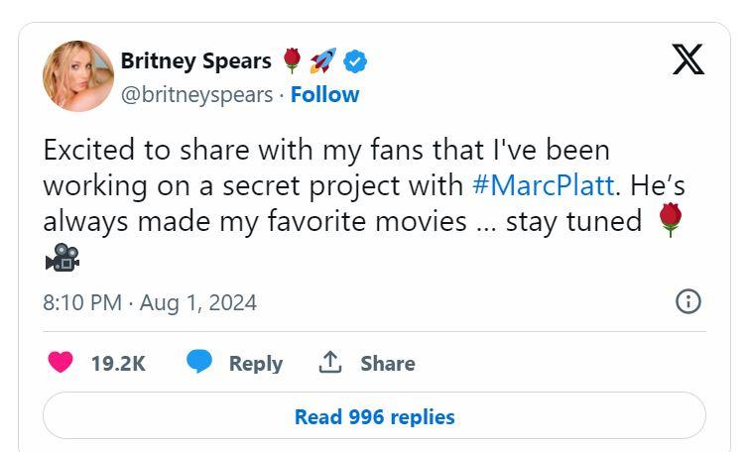Click the rocket emoji beside the name
Screen dimensions: 750x452
pyautogui.click(x=322, y=61)
